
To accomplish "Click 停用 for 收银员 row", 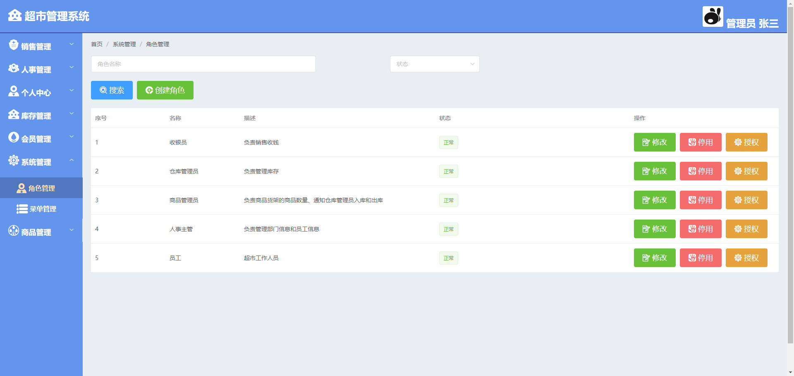I will tap(701, 142).
